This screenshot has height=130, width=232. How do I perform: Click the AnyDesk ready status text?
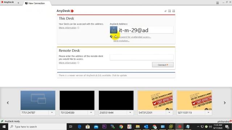click(x=12, y=121)
